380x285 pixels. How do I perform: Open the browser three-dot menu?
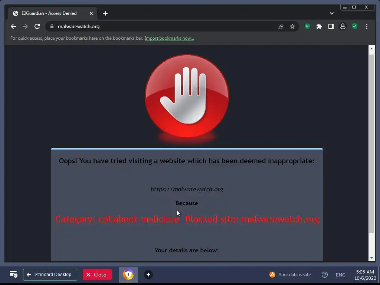367,26
